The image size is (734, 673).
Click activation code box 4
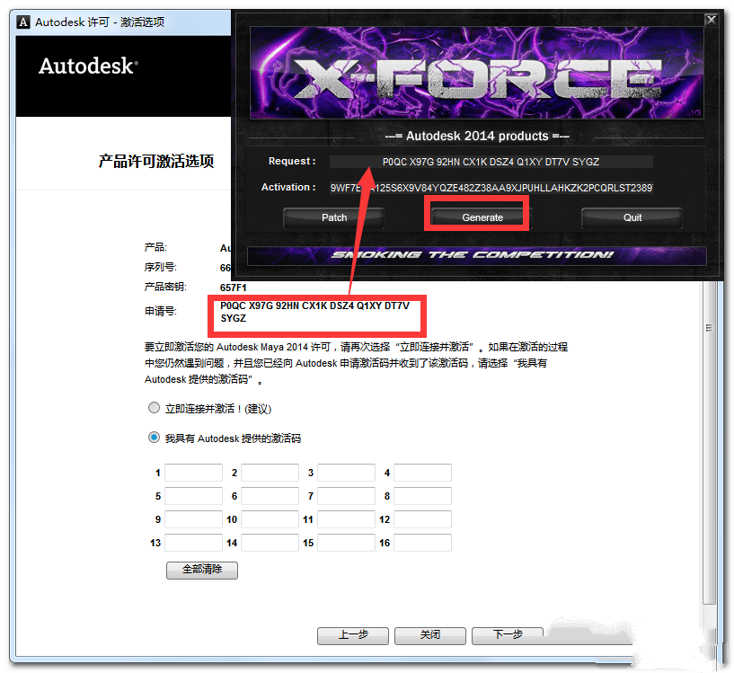point(422,473)
